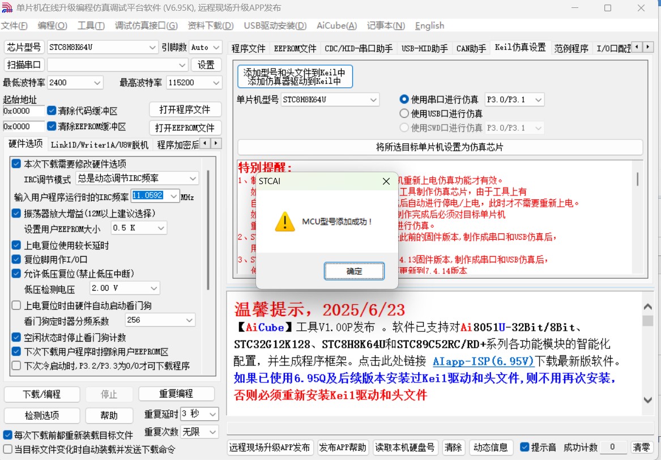The width and height of the screenshot is (661, 460).
Task: Open 扫描串口 port dropdown
Action: 117,65
